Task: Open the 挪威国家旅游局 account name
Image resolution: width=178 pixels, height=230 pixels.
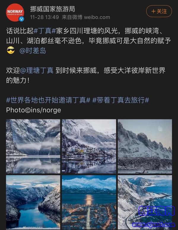Action: [53, 9]
